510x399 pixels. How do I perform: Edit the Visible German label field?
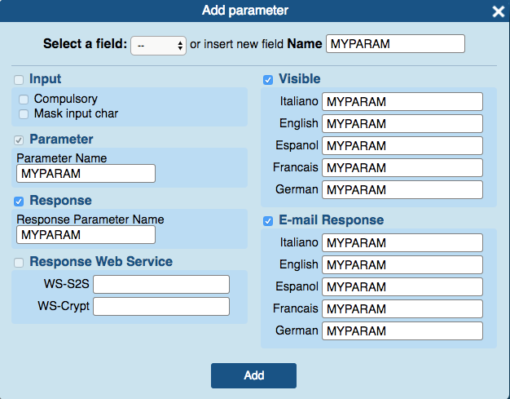click(x=402, y=189)
